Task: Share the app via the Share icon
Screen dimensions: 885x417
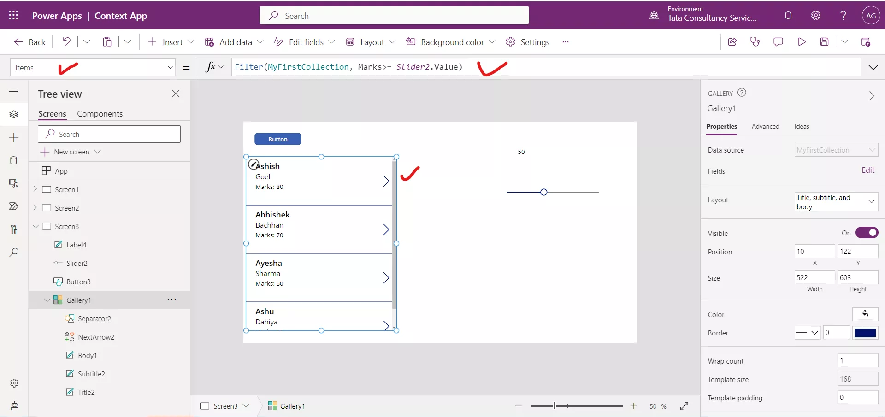Action: click(x=732, y=41)
